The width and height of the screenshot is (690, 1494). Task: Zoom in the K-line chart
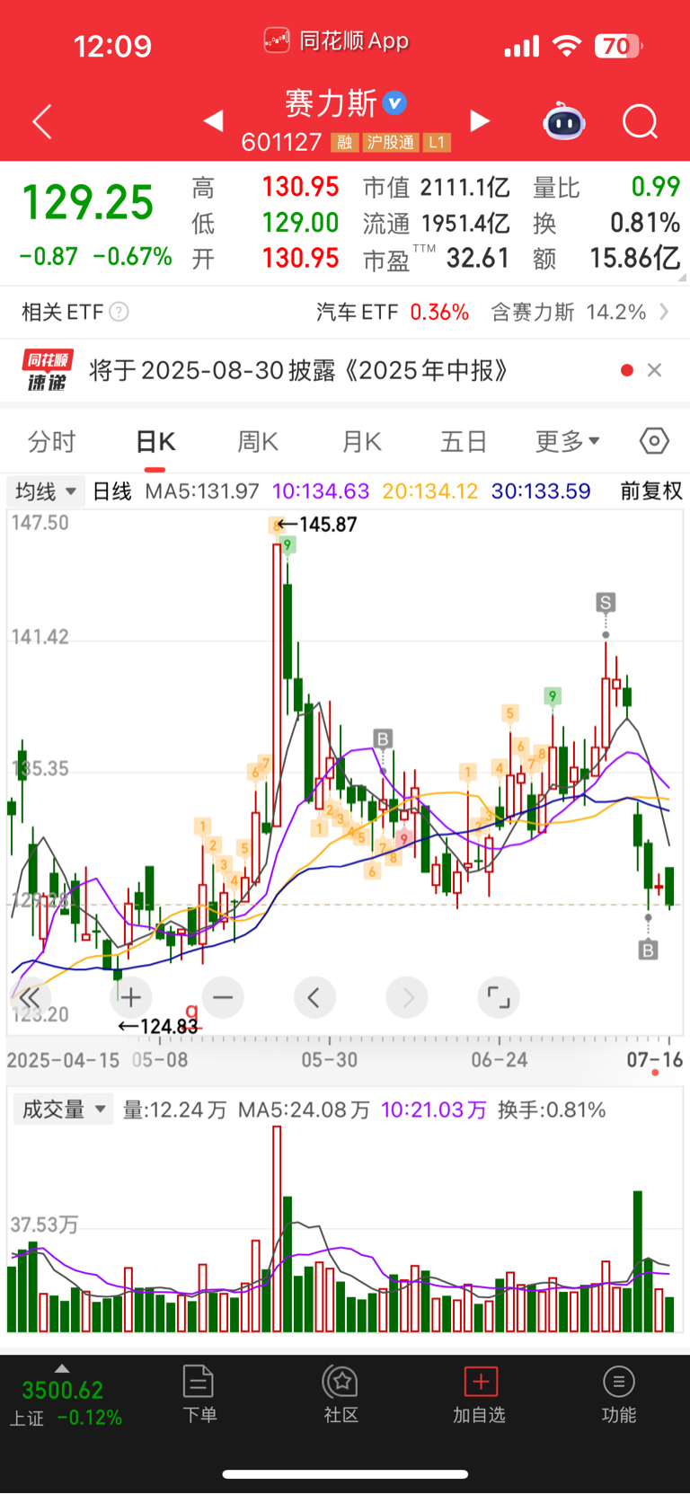pyautogui.click(x=131, y=997)
